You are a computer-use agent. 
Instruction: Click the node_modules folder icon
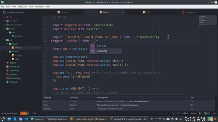(x=7, y=25)
